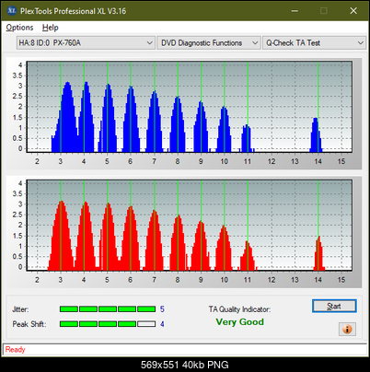Click the Very Good quality result text
370x372 pixels.
click(239, 322)
